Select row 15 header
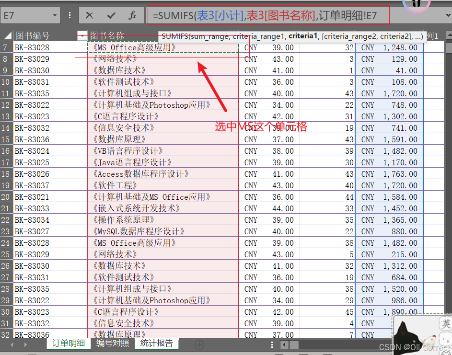The width and height of the screenshot is (452, 355). (x=6, y=139)
